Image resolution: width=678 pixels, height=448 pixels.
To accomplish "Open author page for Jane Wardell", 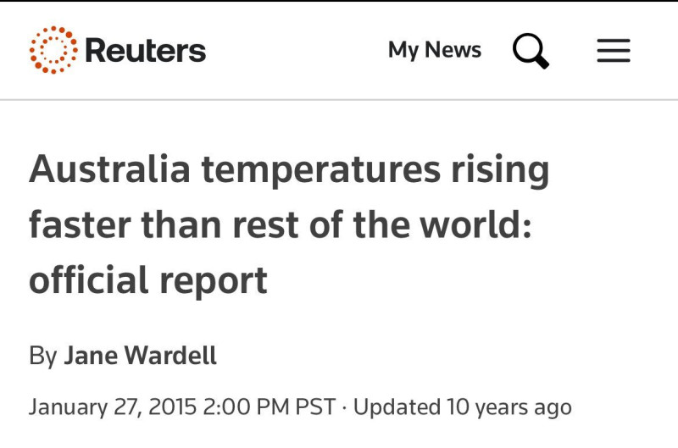I will tap(140, 356).
